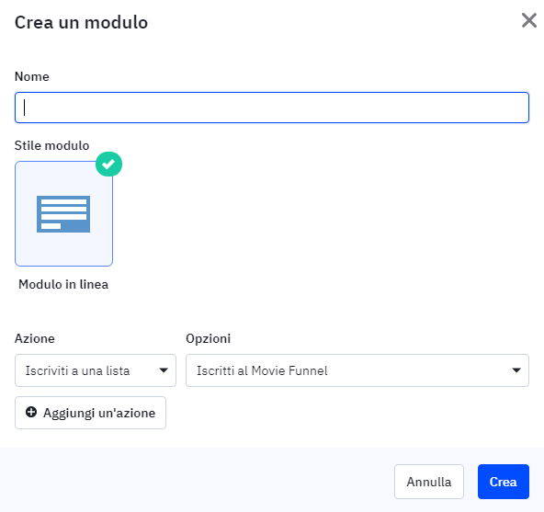Click the Nome field label
This screenshot has width=544, height=512.
pyautogui.click(x=32, y=76)
